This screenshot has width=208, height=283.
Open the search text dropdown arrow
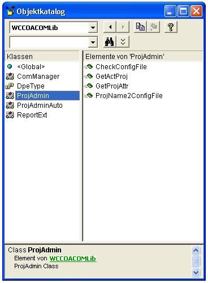(x=93, y=42)
